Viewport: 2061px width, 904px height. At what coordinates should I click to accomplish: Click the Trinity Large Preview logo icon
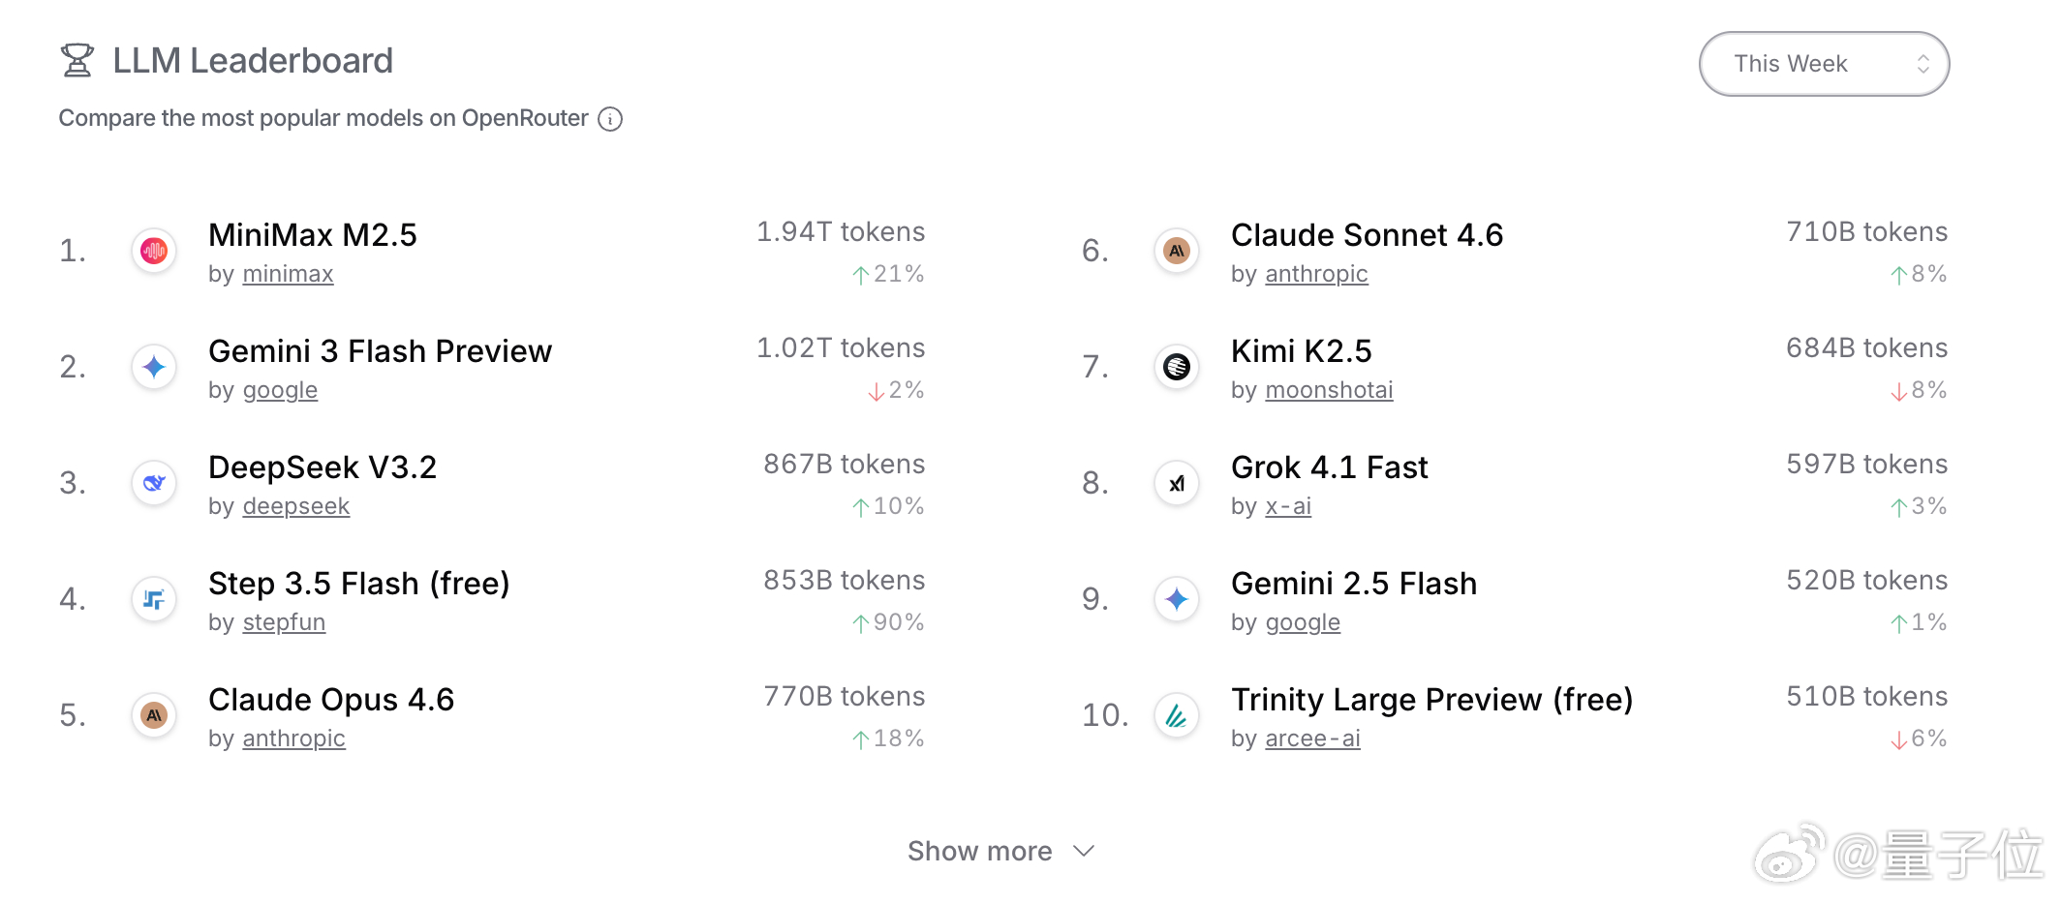click(x=1177, y=716)
